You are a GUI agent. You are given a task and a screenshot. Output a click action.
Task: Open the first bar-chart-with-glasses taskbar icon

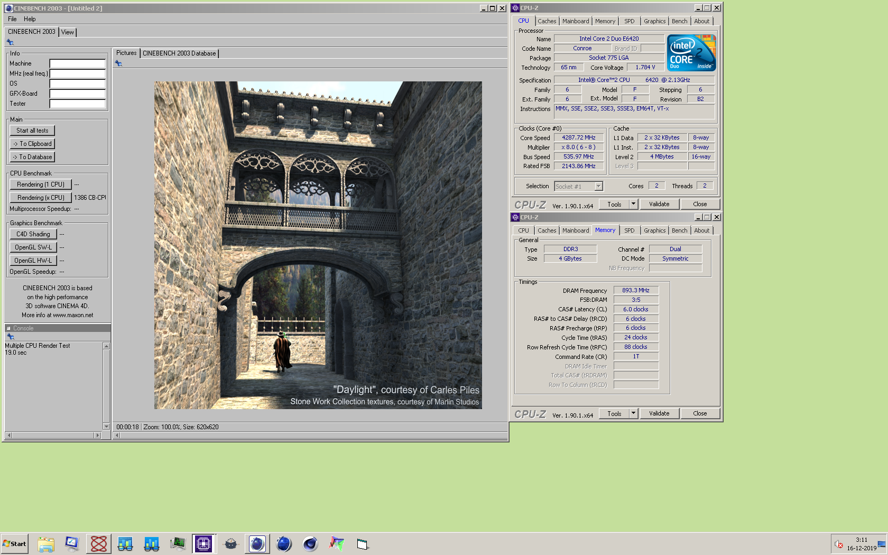125,543
